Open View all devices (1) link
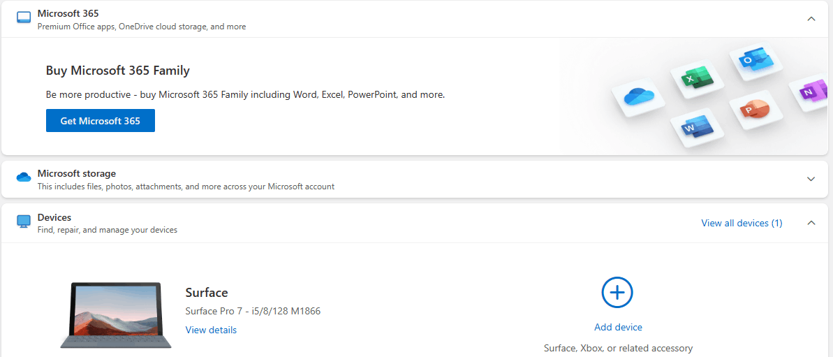 742,223
